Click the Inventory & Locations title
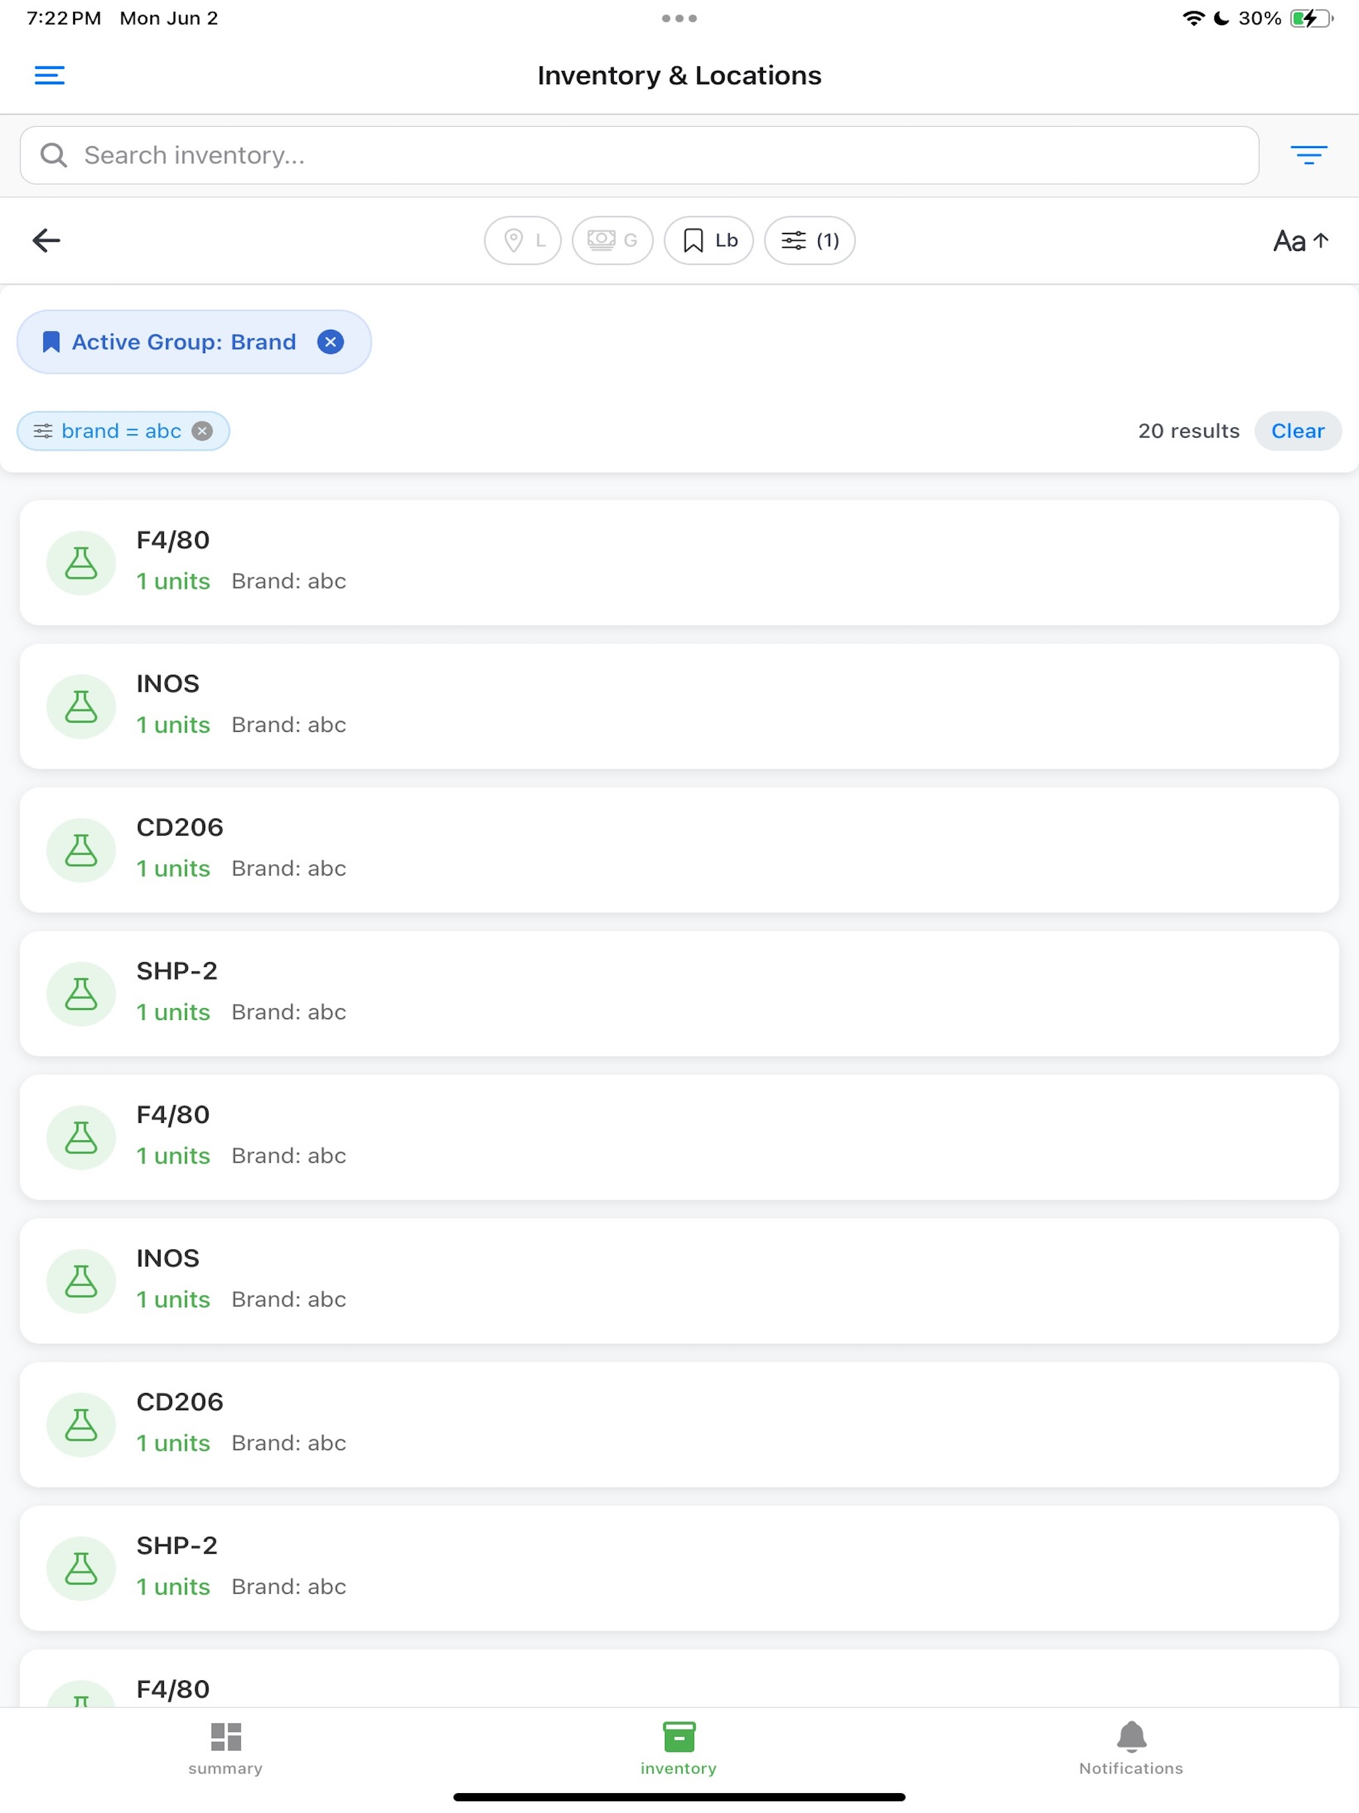This screenshot has width=1359, height=1813. click(679, 76)
